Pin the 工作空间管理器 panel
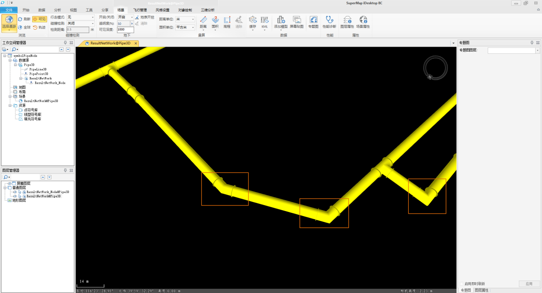The width and height of the screenshot is (542, 293). tap(66, 42)
